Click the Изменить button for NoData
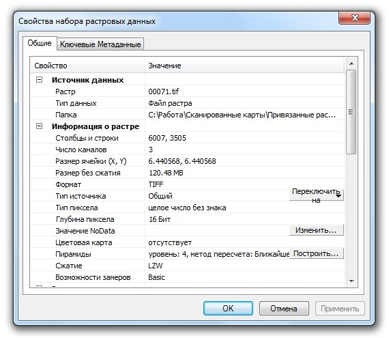391x338 pixels. [316, 230]
